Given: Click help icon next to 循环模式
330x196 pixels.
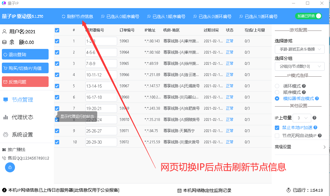Looking at the screenshot, I should pos(304,86).
